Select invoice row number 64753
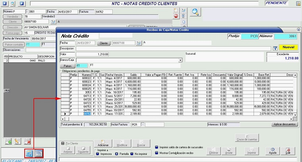Screen dimensions: 302x162 (87, 107)
